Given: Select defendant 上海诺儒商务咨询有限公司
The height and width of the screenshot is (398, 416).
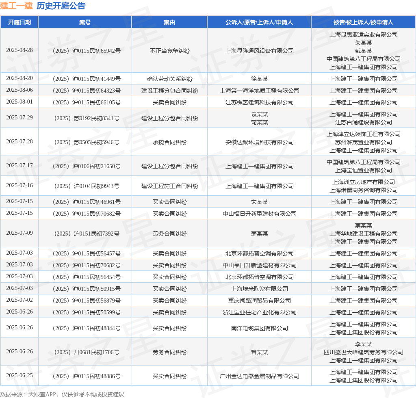Looking at the screenshot, I should (364, 190).
